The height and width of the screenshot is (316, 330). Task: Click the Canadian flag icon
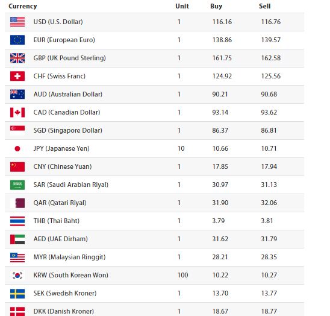click(17, 112)
